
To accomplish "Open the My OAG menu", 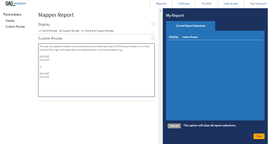I will pos(206,4).
